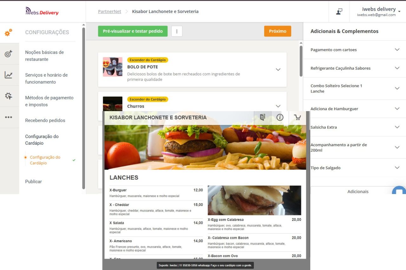Expand the Churros category
The image size is (406, 270).
pos(278,106)
